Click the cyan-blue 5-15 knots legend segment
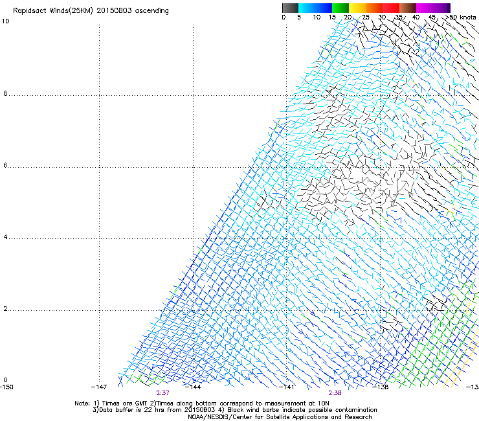 point(315,8)
